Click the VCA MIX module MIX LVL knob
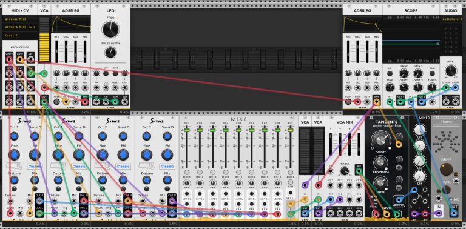This screenshot has height=229, width=466. [x=345, y=171]
